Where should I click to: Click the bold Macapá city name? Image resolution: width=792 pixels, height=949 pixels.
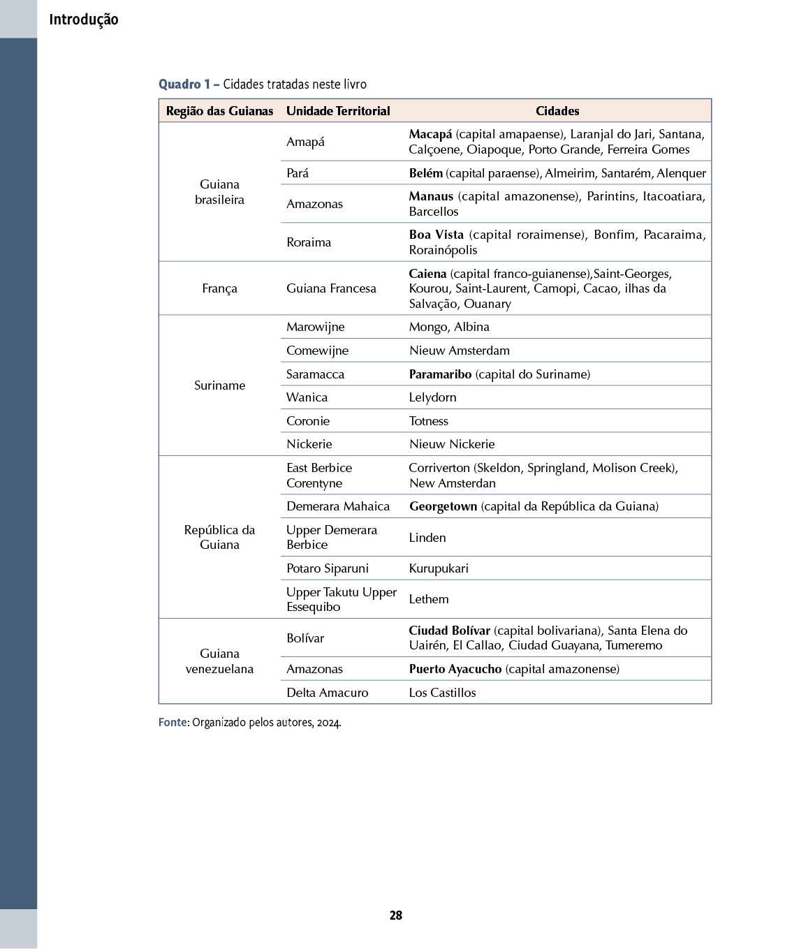tap(430, 134)
